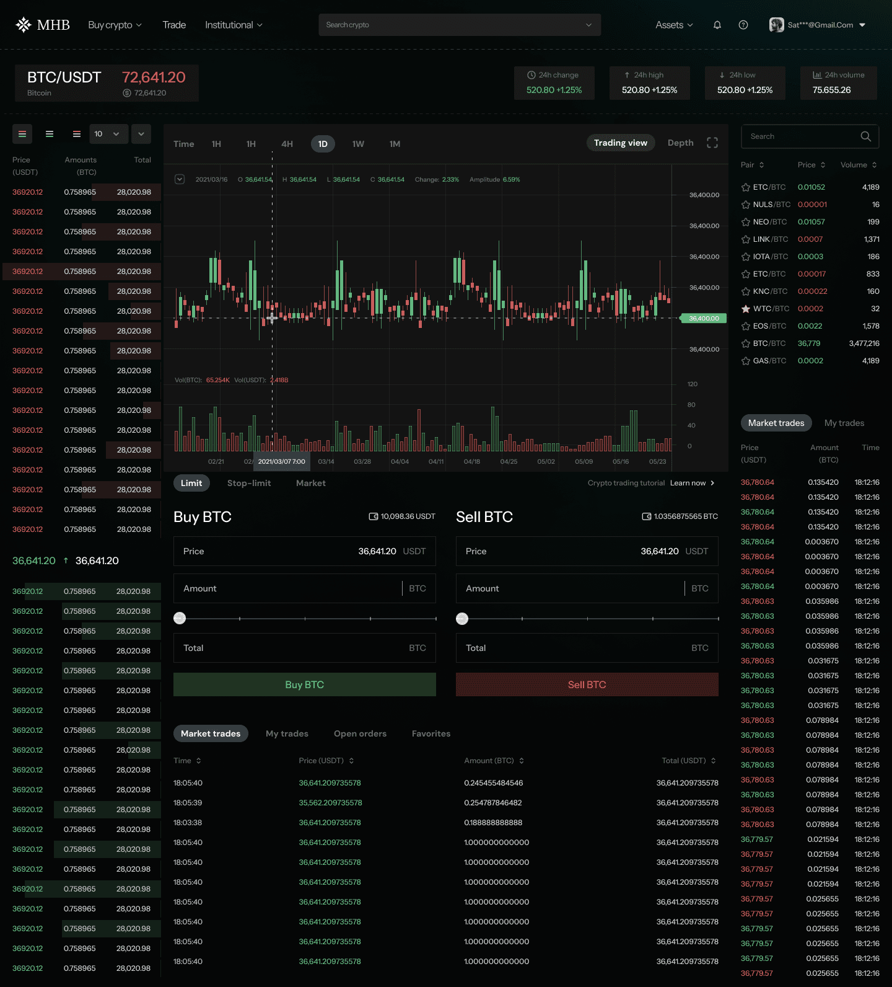Open order book depth dropdown showing 10
The height and width of the screenshot is (987, 892).
coord(107,134)
